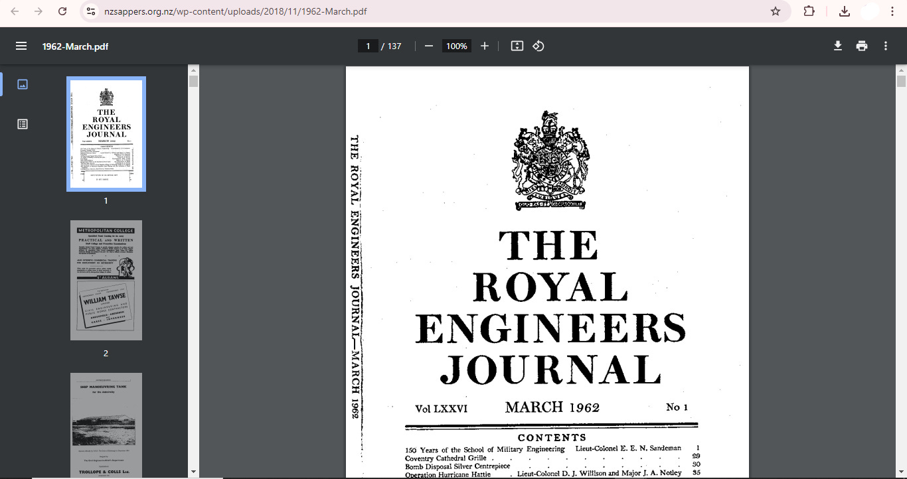Show thumbnails view in the sidebar

click(x=23, y=84)
